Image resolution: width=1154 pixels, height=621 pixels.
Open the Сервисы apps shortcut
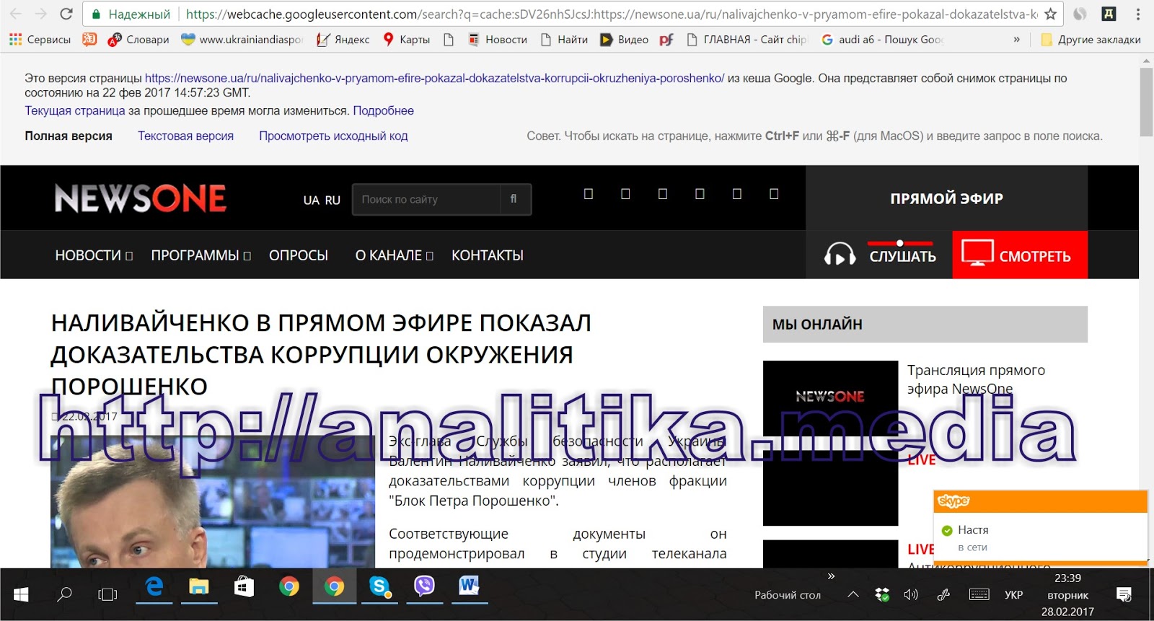[x=40, y=40]
